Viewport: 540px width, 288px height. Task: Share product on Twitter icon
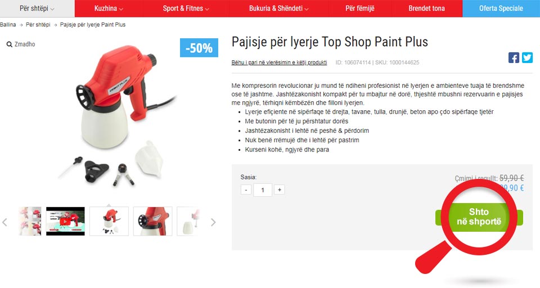(527, 57)
